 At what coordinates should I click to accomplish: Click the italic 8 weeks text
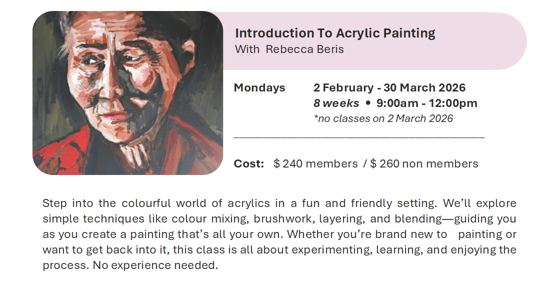[x=336, y=103]
